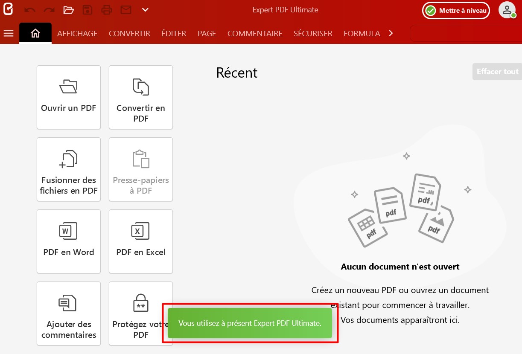The width and height of the screenshot is (522, 354).
Task: Click the Récent heading
Action: 237,73
